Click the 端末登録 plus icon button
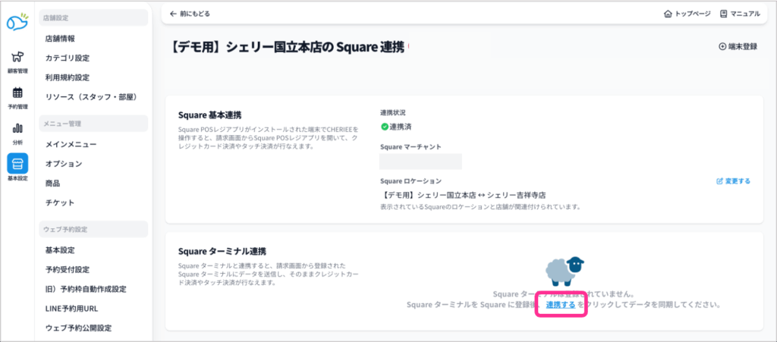The width and height of the screenshot is (777, 342). click(x=738, y=46)
